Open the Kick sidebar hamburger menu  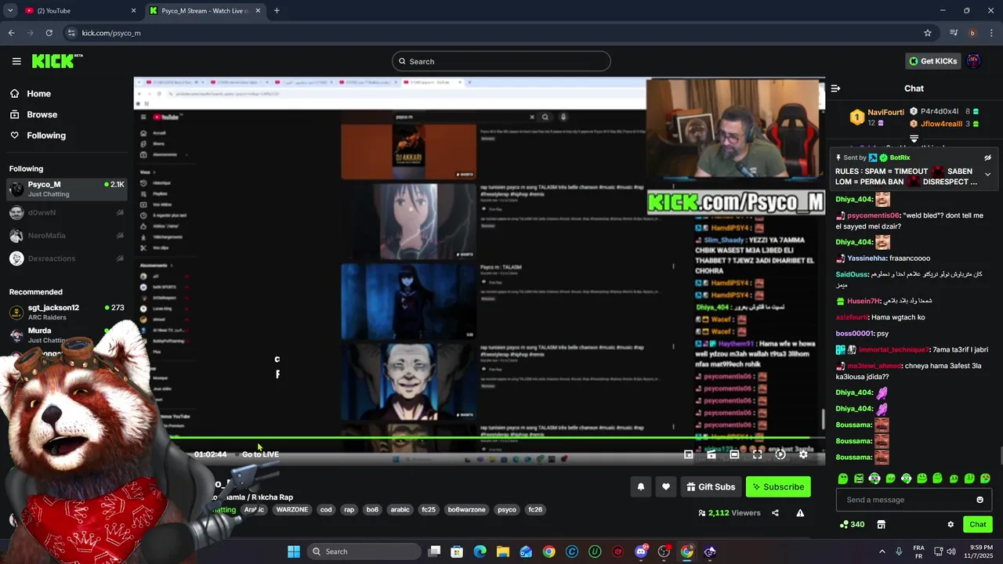[x=16, y=61]
